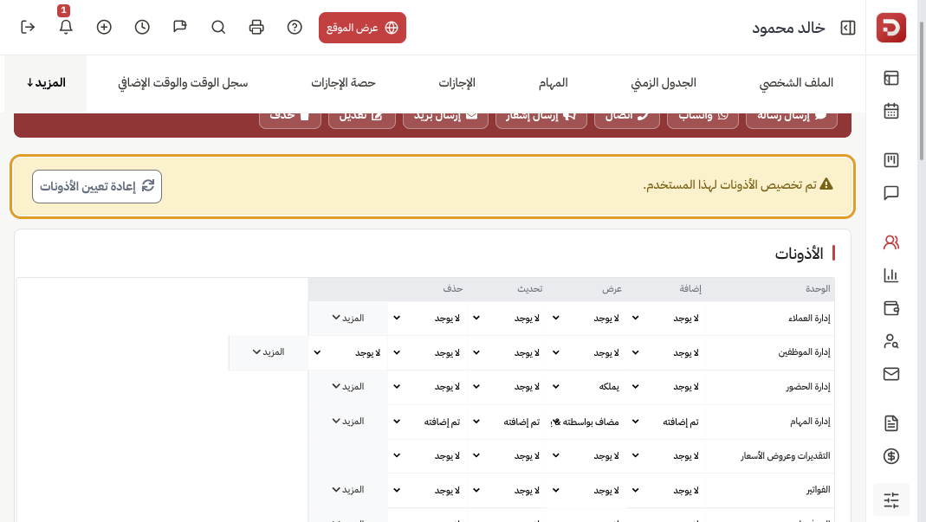Screen dimensions: 926x522
Task: Open عرض dropdown for إدارة العملاء
Action: [586, 319]
